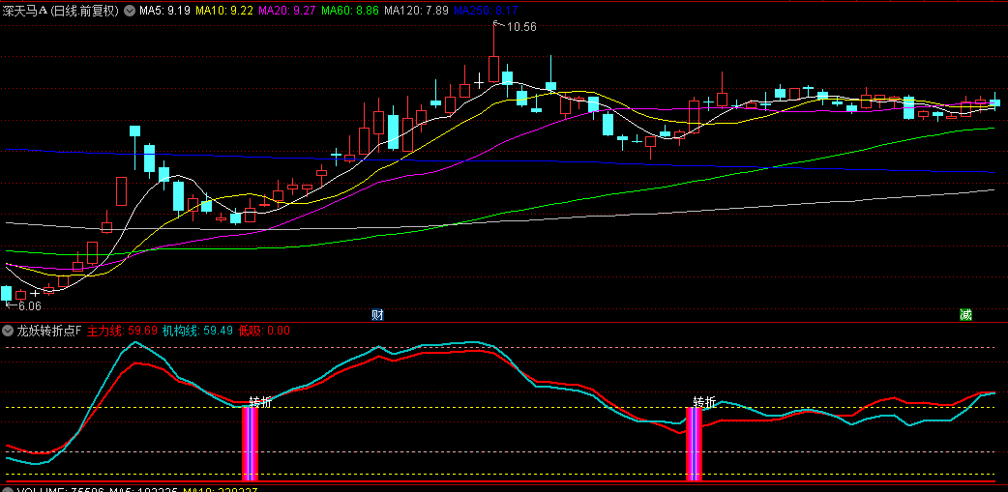The width and height of the screenshot is (1008, 492).
Task: Select the MA5 value label
Action: pyautogui.click(x=164, y=11)
